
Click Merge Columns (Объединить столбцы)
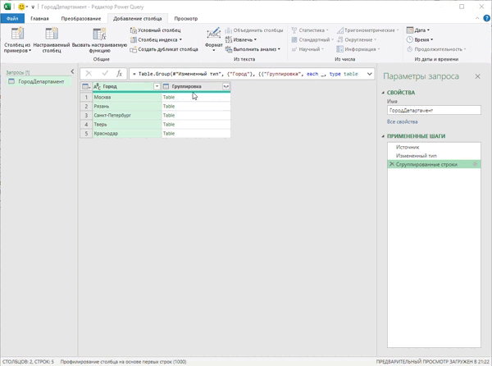[254, 30]
